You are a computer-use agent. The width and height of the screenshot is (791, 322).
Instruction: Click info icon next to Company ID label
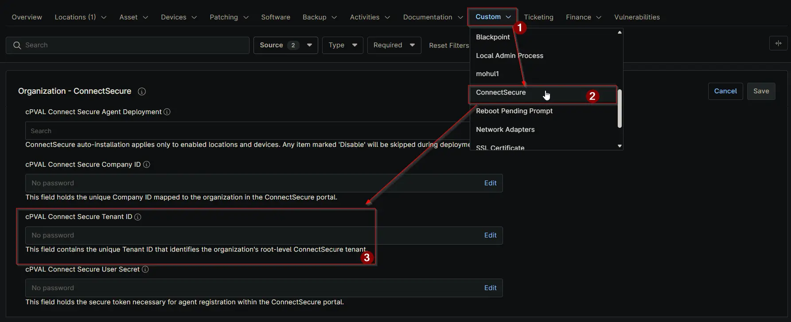(147, 165)
